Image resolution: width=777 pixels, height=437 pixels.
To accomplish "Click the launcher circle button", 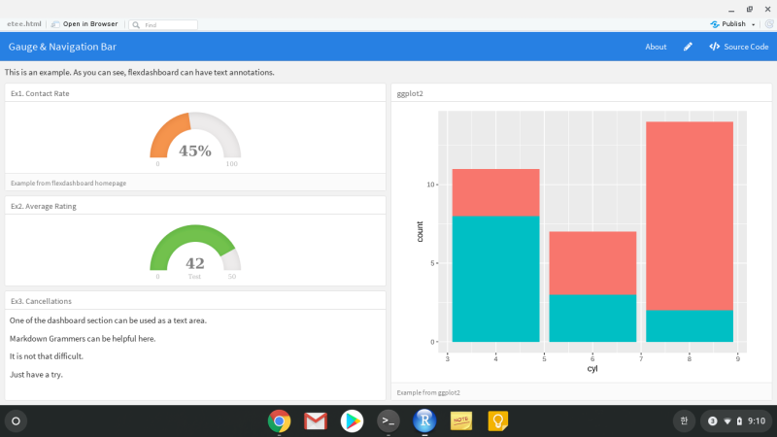I will [x=16, y=421].
